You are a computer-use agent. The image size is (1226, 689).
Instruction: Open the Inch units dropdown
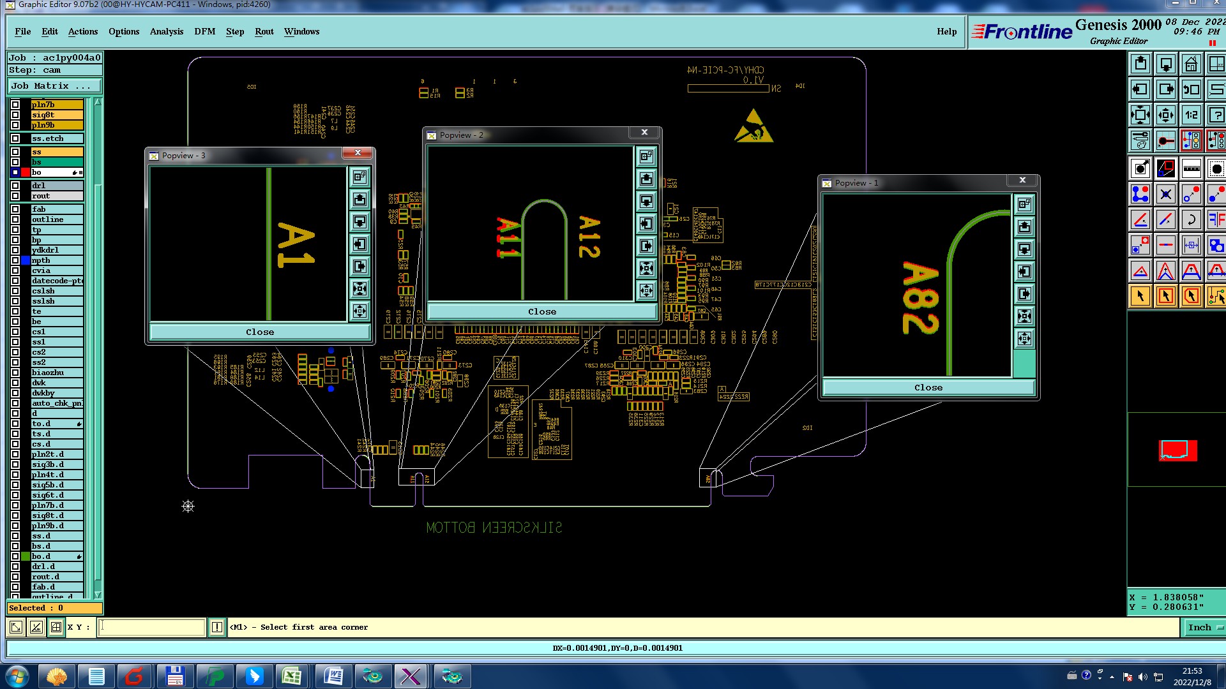click(x=1204, y=627)
